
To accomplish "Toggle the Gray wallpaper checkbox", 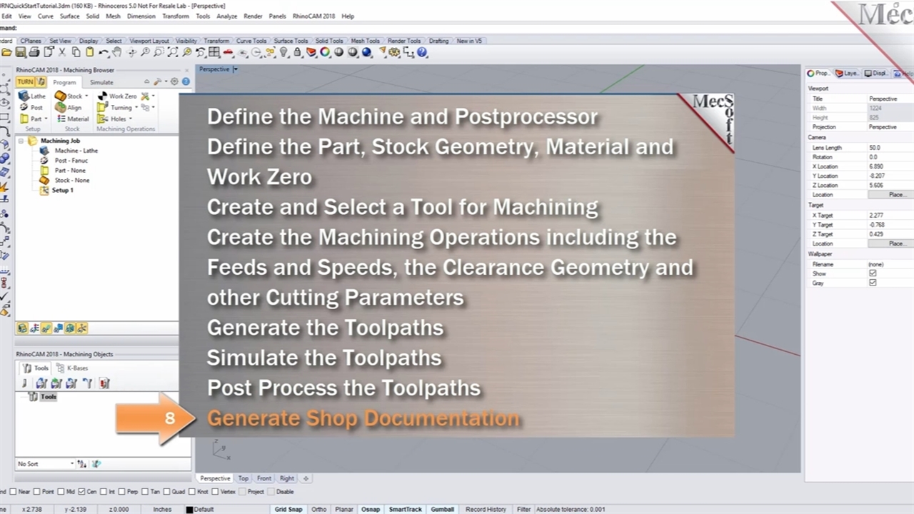I will click(873, 283).
